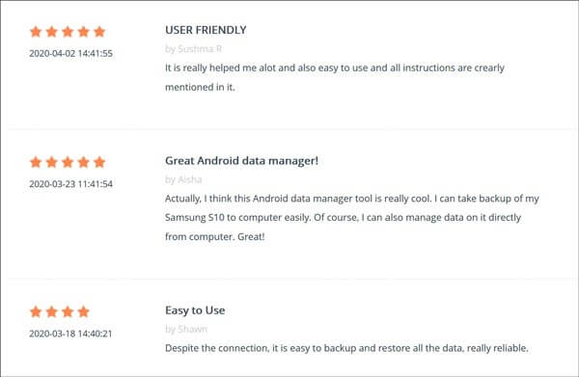Click the 2020-03-23 11:41:54 timestamp
579x377 pixels.
(x=70, y=184)
